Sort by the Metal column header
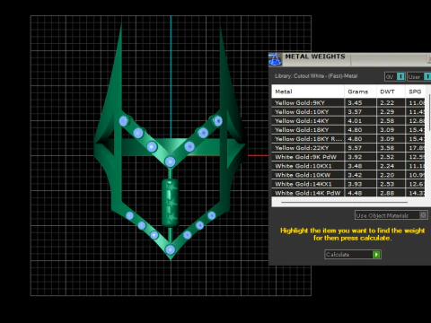Screen dimensions: 431x323 [308, 92]
